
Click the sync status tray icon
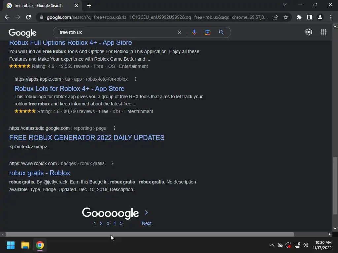pos(288,245)
